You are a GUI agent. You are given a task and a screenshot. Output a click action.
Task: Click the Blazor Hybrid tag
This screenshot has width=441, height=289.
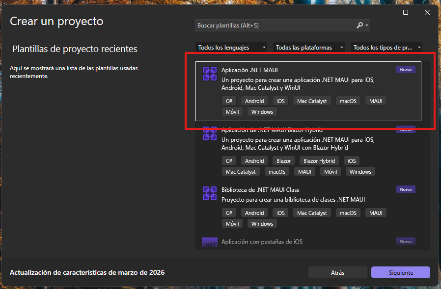coord(319,161)
